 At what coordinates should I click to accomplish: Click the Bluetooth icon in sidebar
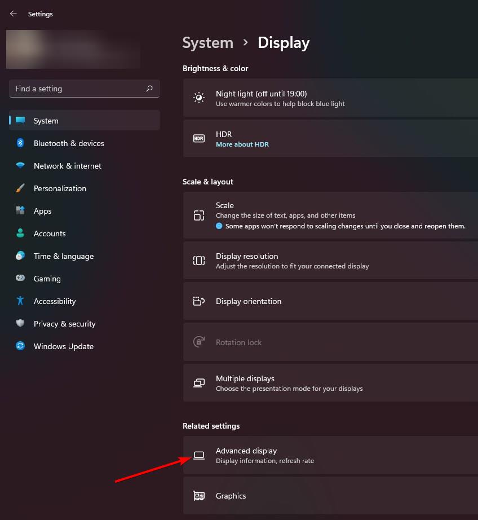point(20,143)
